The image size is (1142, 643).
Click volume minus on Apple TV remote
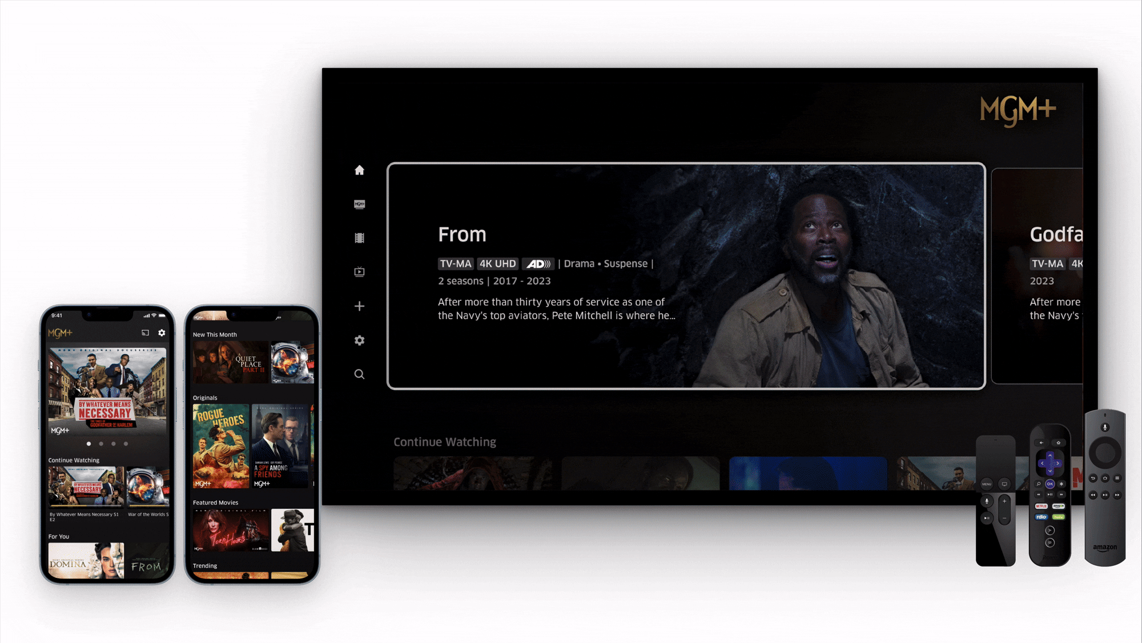(x=1004, y=518)
